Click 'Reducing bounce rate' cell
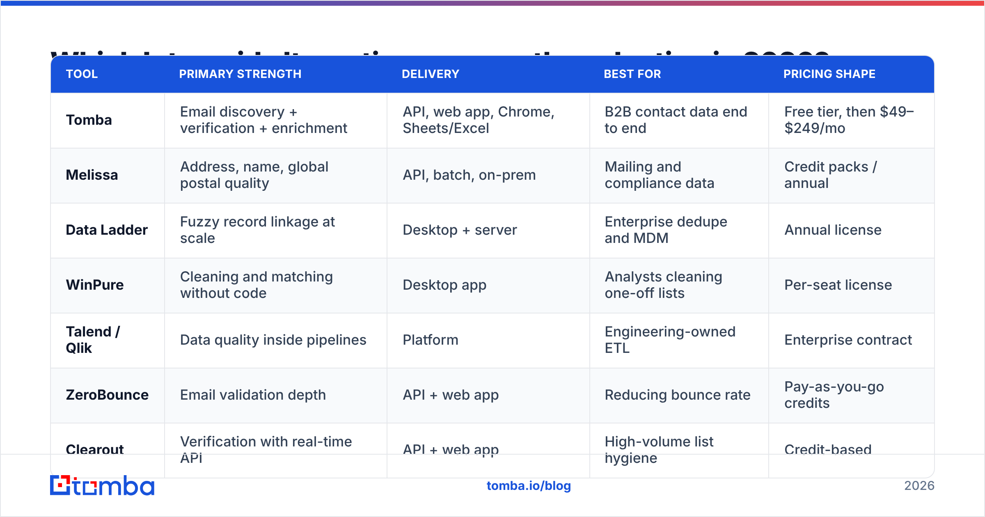Screen dimensions: 985x517 (x=679, y=395)
